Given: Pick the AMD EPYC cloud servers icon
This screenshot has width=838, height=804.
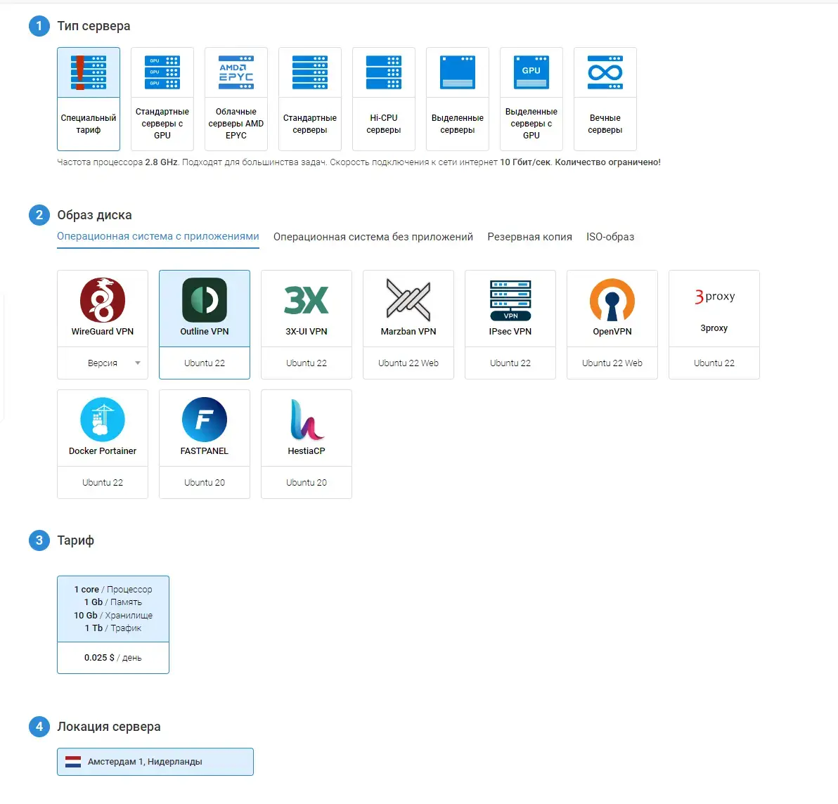Looking at the screenshot, I should point(236,72).
